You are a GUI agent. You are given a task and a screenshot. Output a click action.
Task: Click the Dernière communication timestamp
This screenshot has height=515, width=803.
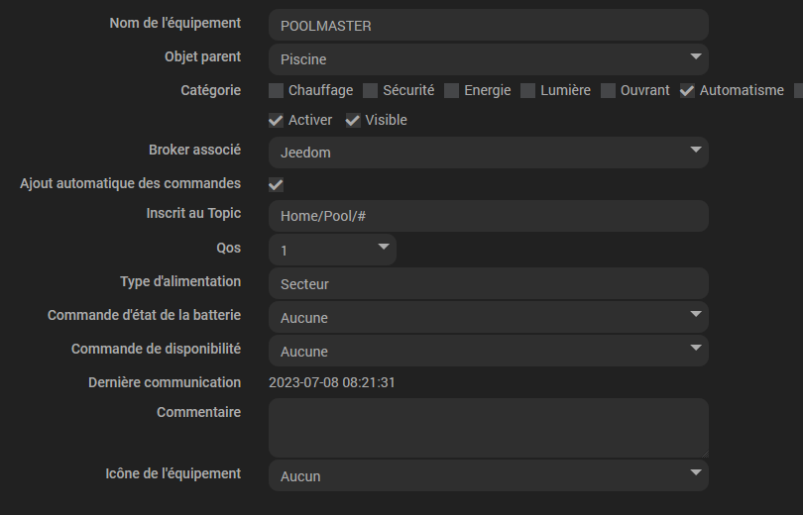point(332,382)
